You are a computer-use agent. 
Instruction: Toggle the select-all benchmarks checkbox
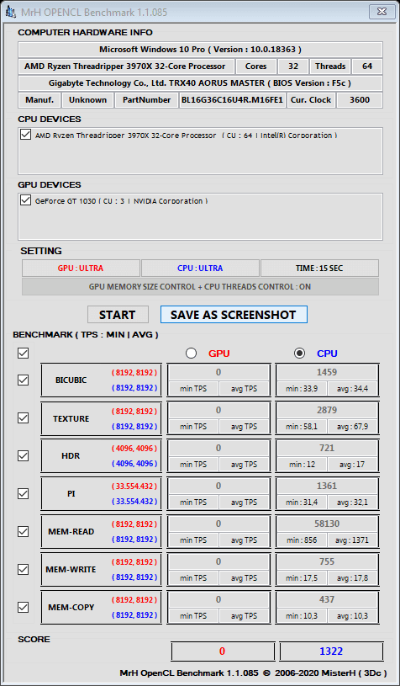[24, 353]
